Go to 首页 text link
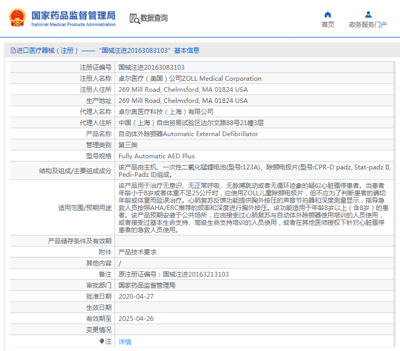This screenshot has height=351, width=400. [328, 24]
